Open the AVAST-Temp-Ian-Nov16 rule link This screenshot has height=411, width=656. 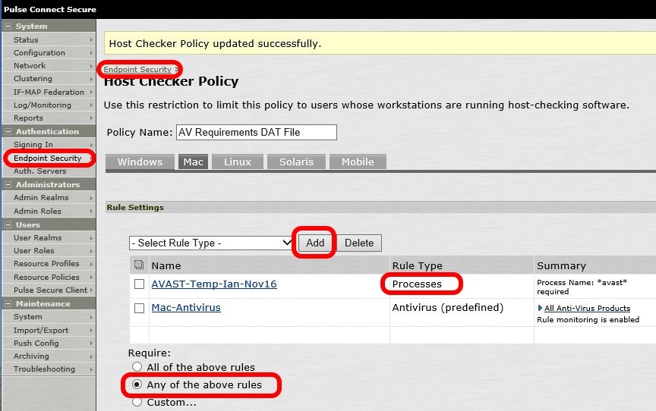(x=214, y=284)
